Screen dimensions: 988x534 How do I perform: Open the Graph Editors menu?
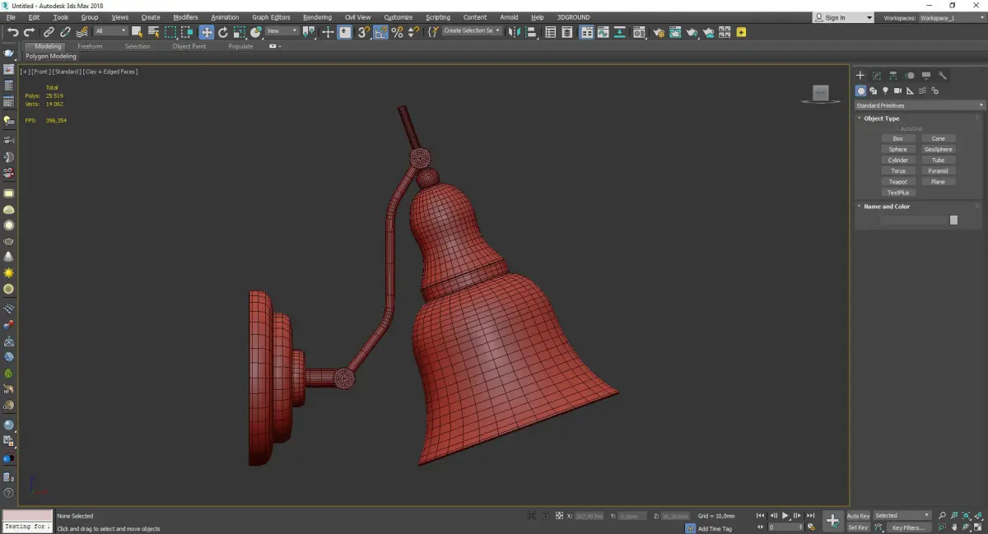(x=271, y=17)
